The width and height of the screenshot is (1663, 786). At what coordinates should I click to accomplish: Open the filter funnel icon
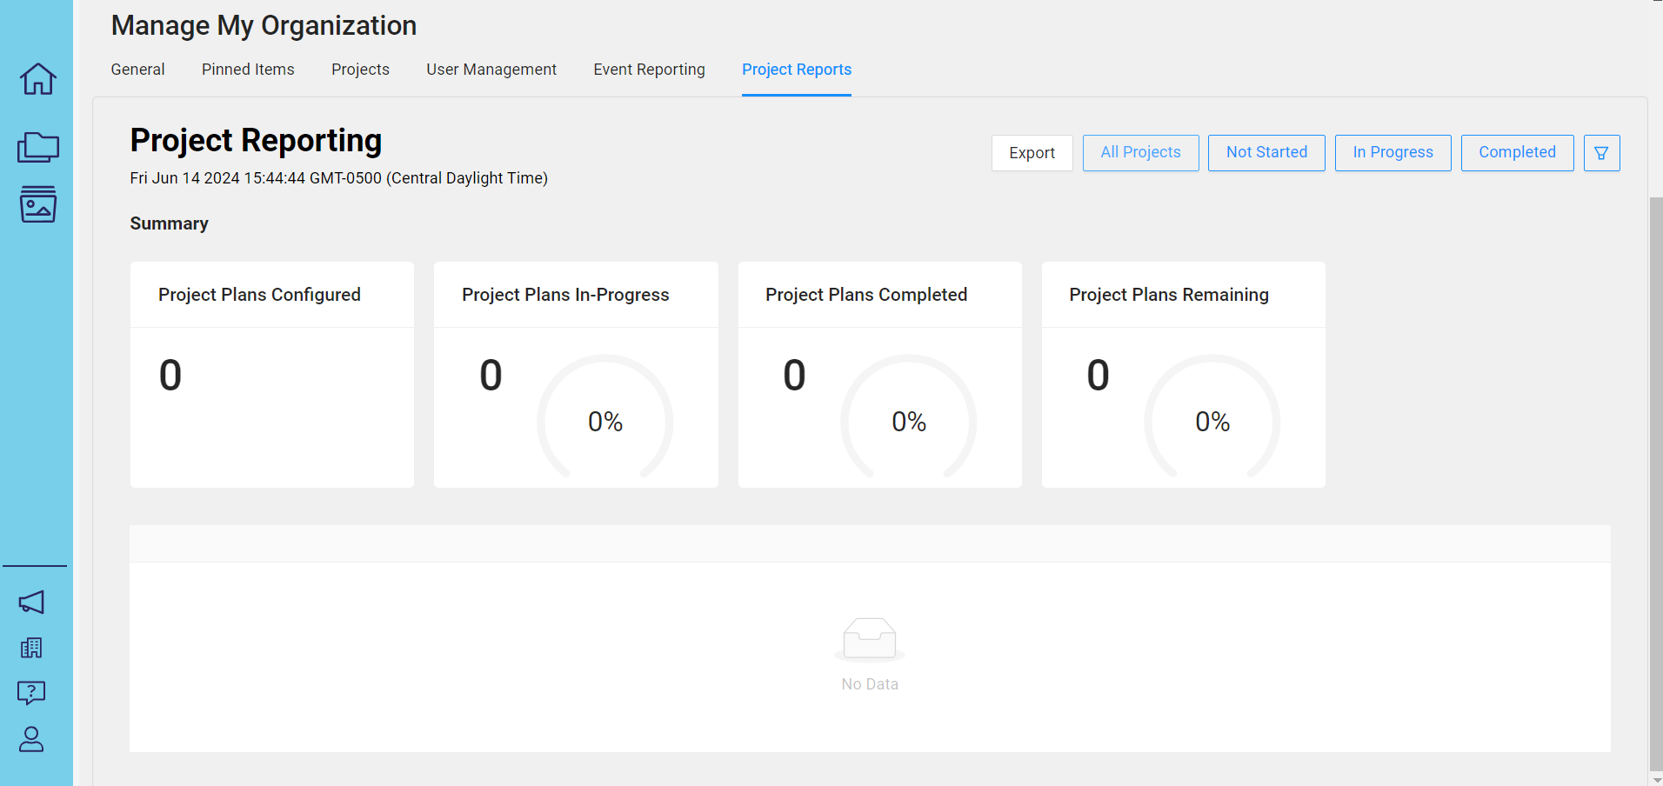1601,152
